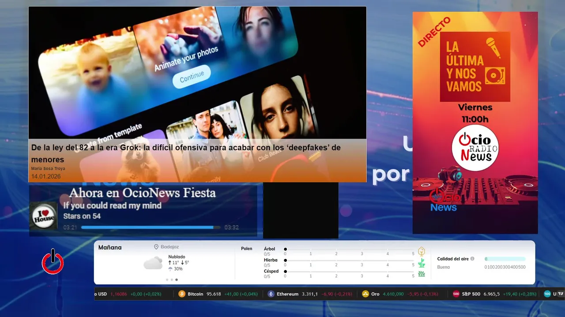
Task: Click the Hierba pollen plant icon
Action: (x=422, y=263)
